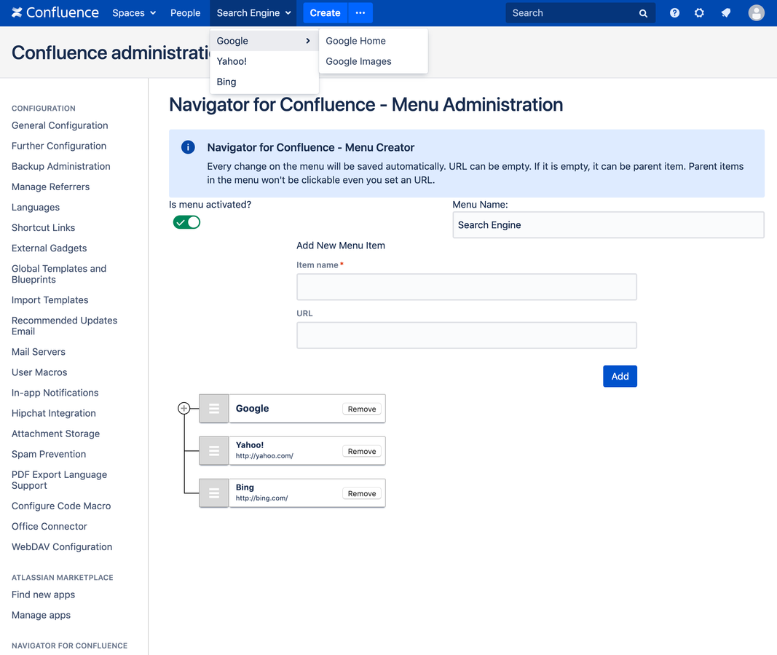777x655 pixels.
Task: Click the Add button
Action: point(620,377)
